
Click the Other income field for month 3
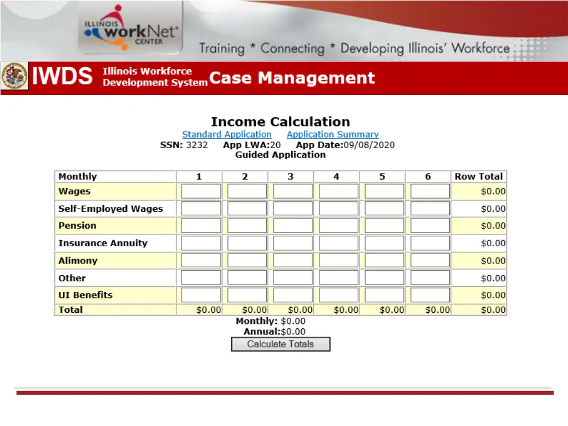293,278
